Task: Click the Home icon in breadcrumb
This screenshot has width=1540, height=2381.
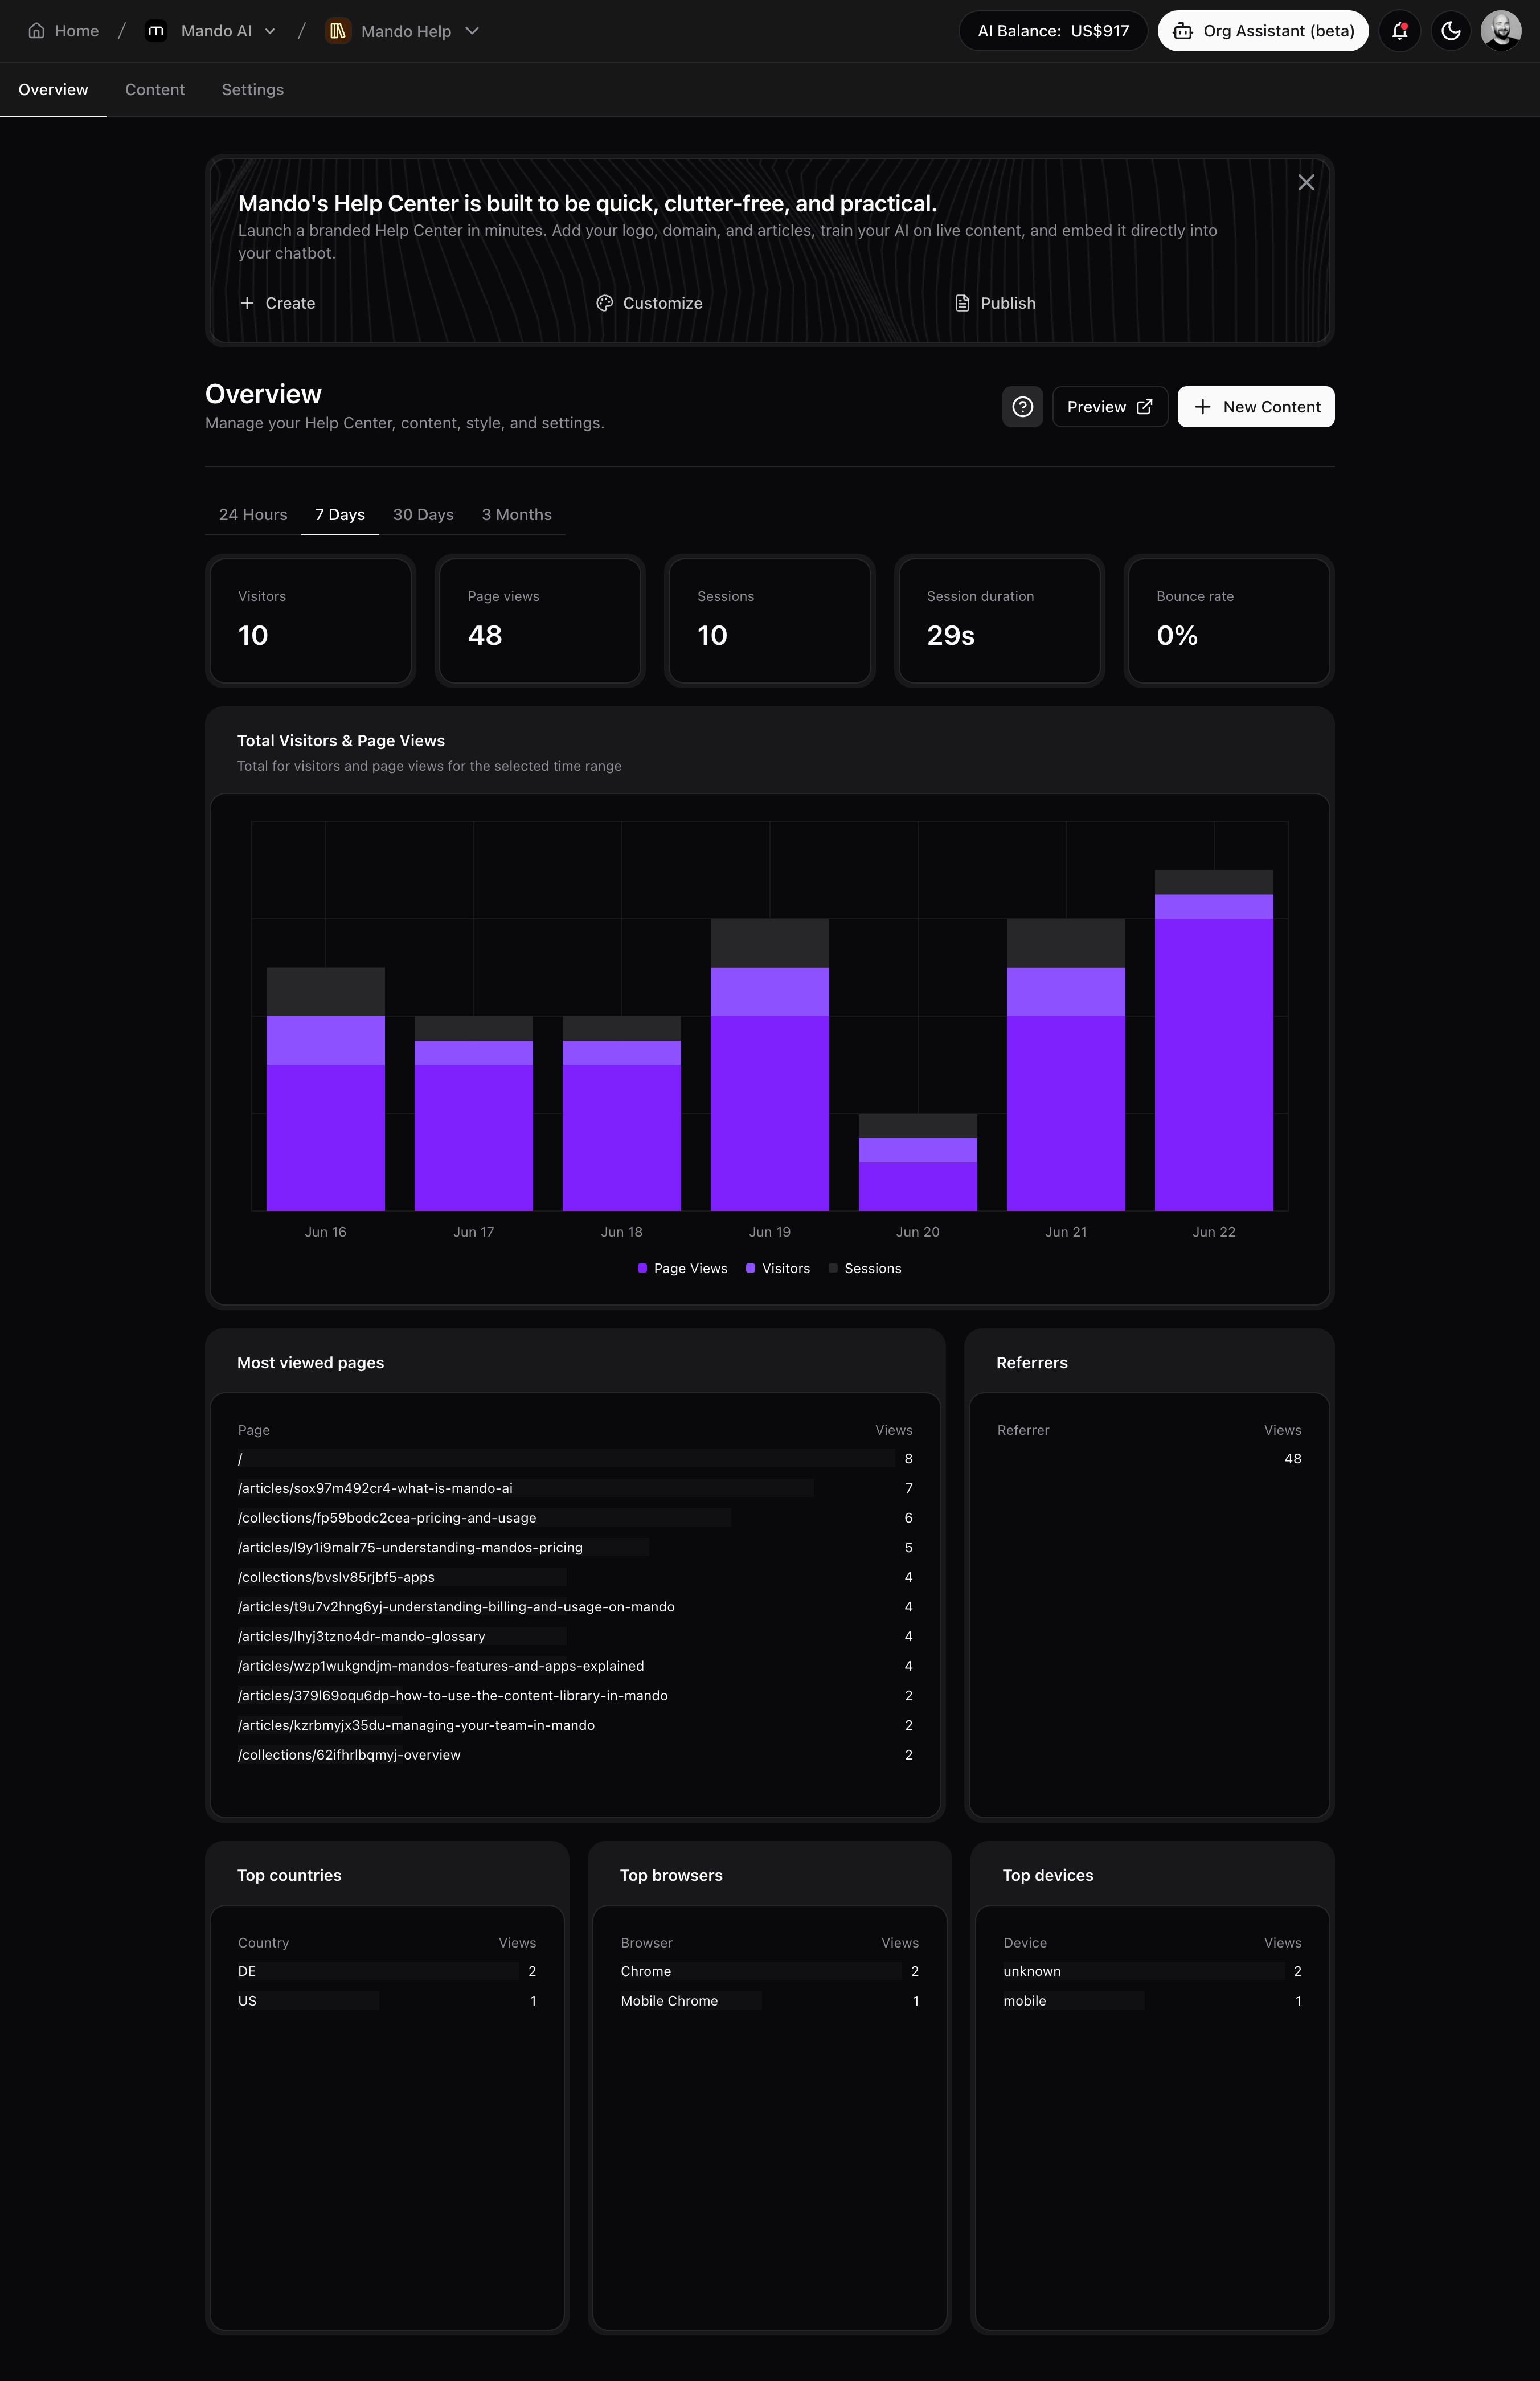Action: (36, 31)
